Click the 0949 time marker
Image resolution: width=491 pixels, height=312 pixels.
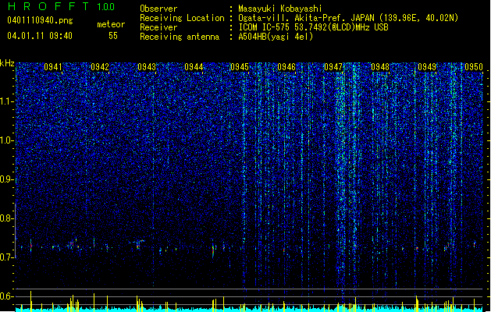tap(427, 67)
